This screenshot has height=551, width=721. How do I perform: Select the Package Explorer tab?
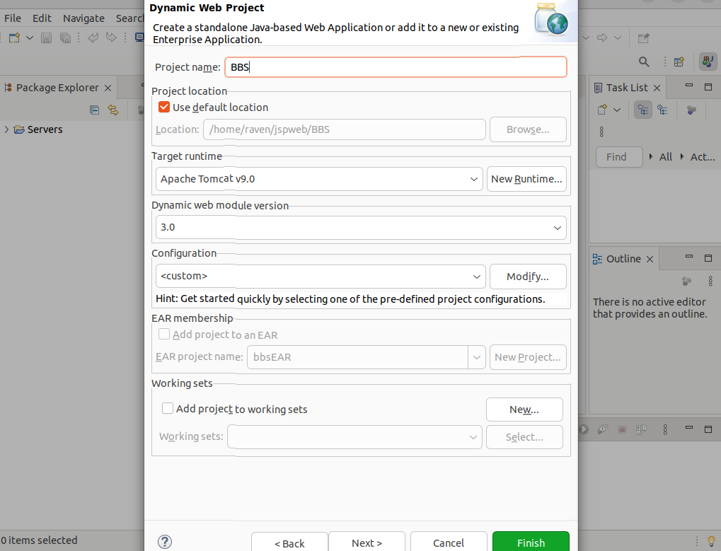click(57, 87)
